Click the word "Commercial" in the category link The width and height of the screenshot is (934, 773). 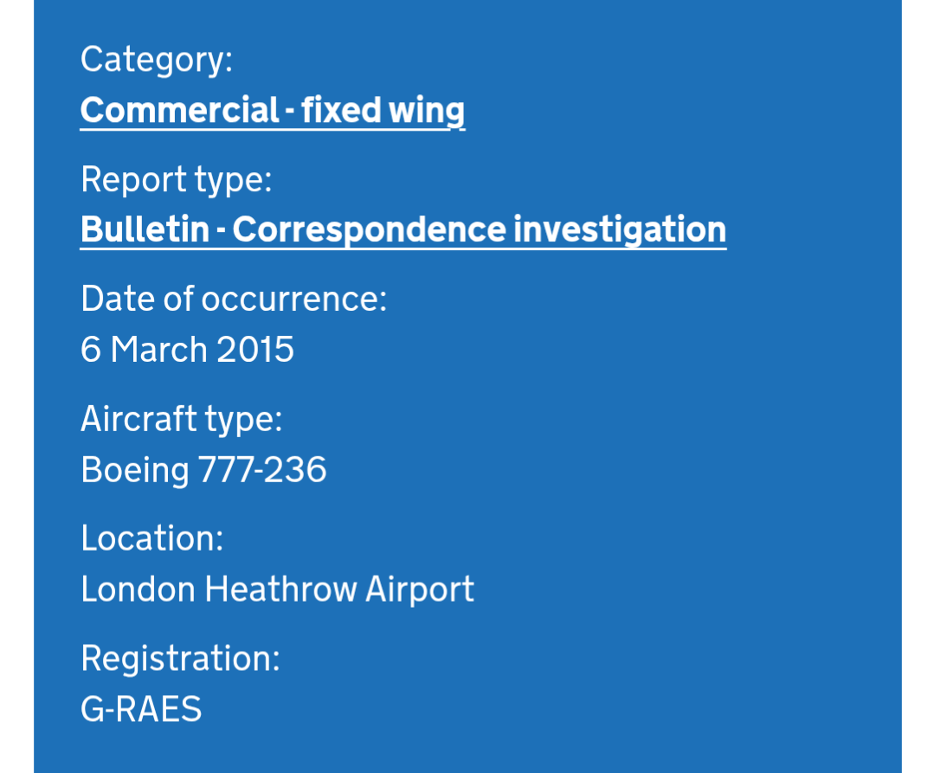pos(179,110)
